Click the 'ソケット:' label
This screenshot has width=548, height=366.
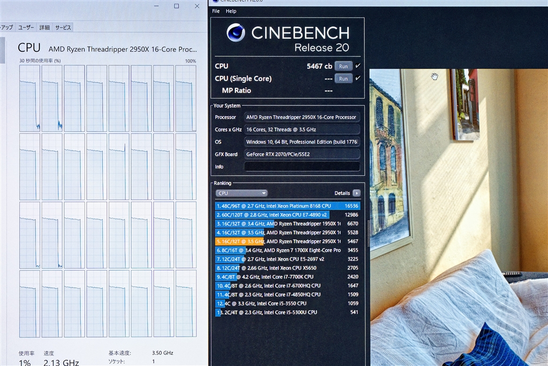(116, 362)
